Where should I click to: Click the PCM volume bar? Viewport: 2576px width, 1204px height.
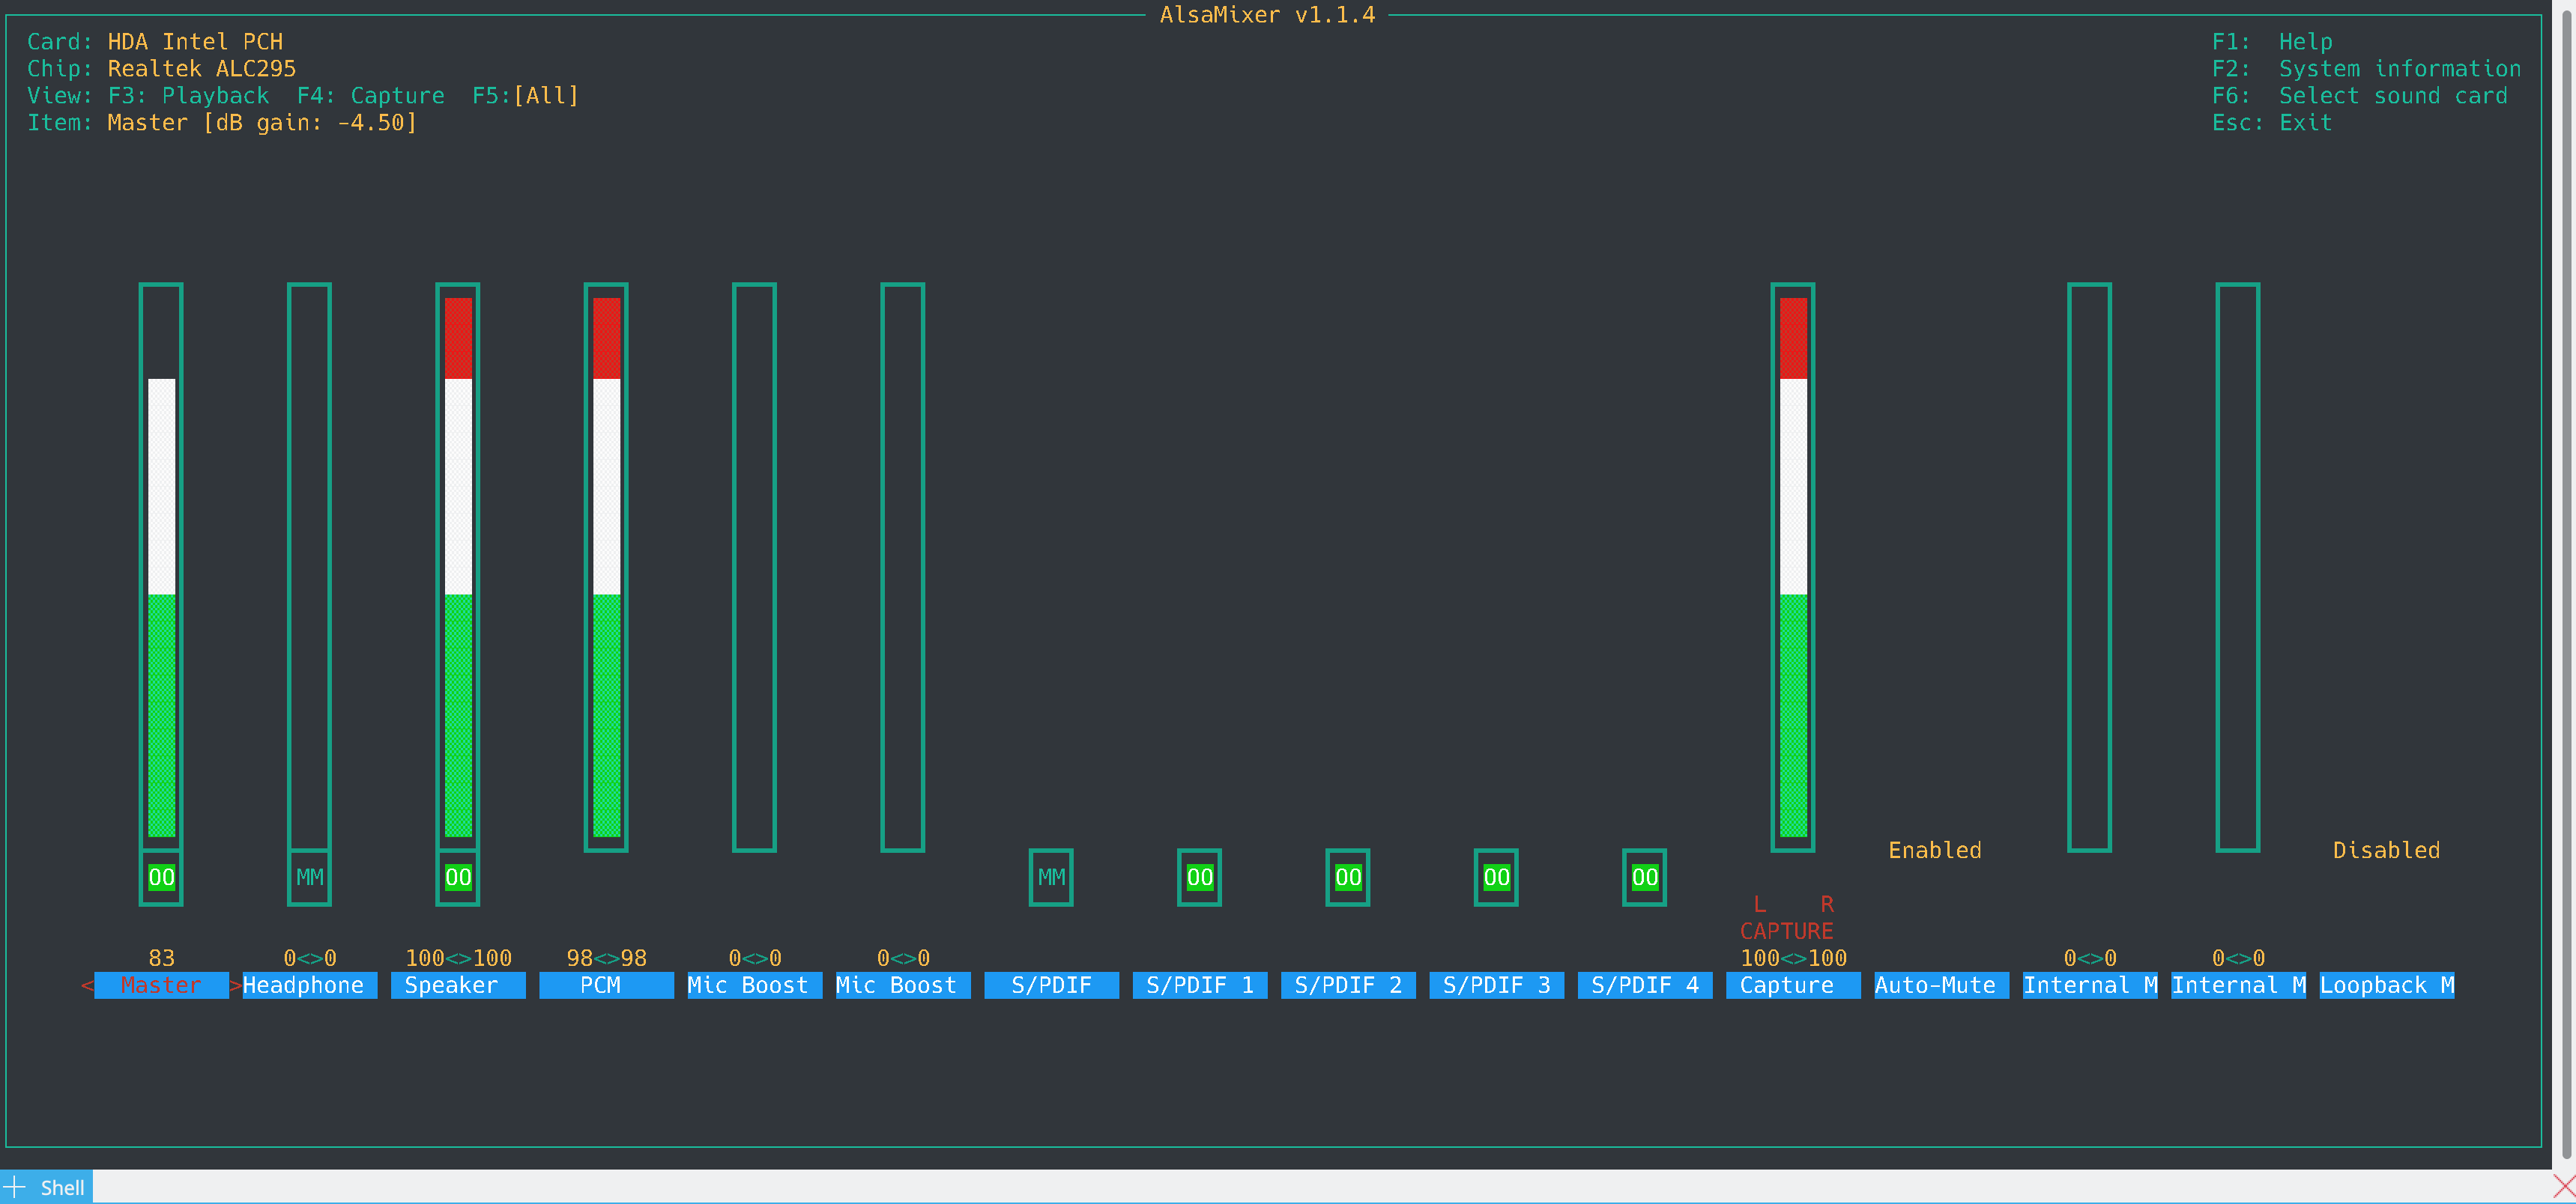(606, 567)
